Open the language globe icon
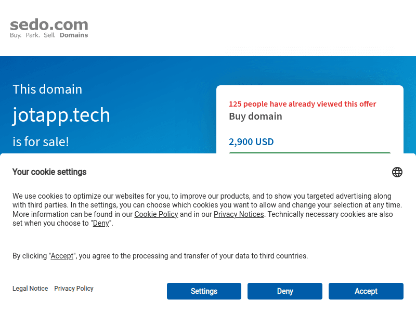Screen dimensions: 416x312 point(397,172)
